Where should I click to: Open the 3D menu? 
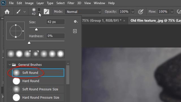pos(79,3)
